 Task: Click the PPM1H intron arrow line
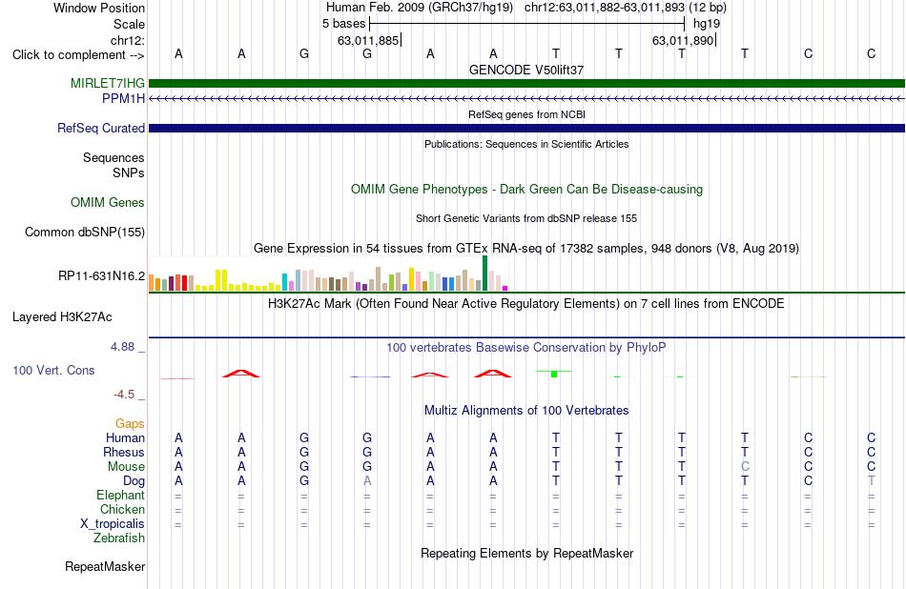click(x=526, y=99)
